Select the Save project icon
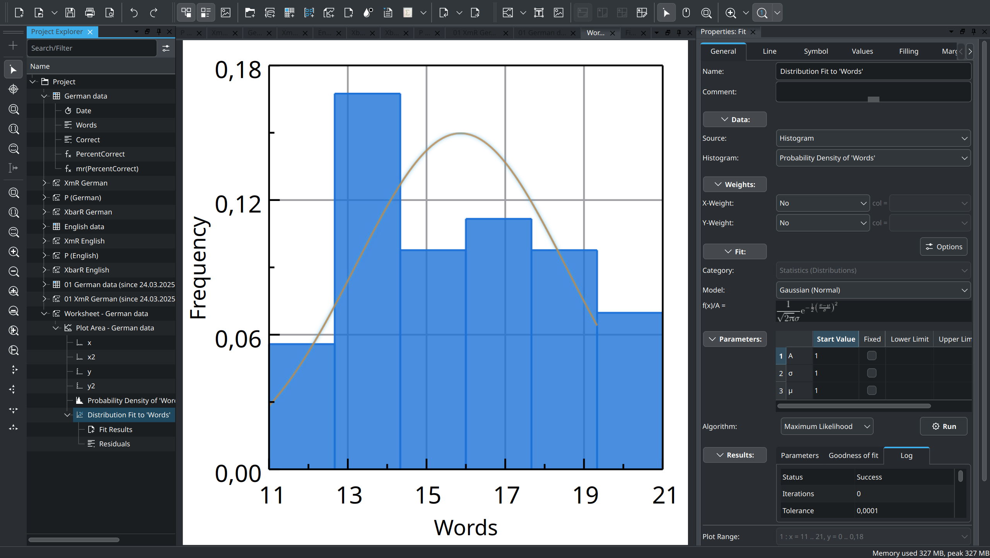Screen dimensions: 990x558 tap(70, 13)
